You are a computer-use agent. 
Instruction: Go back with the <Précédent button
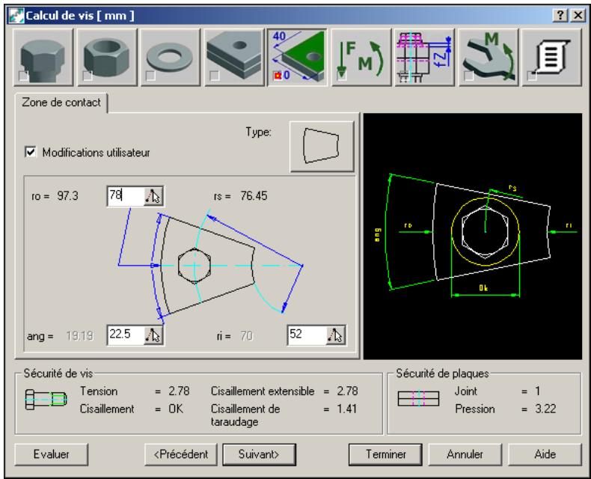(181, 454)
